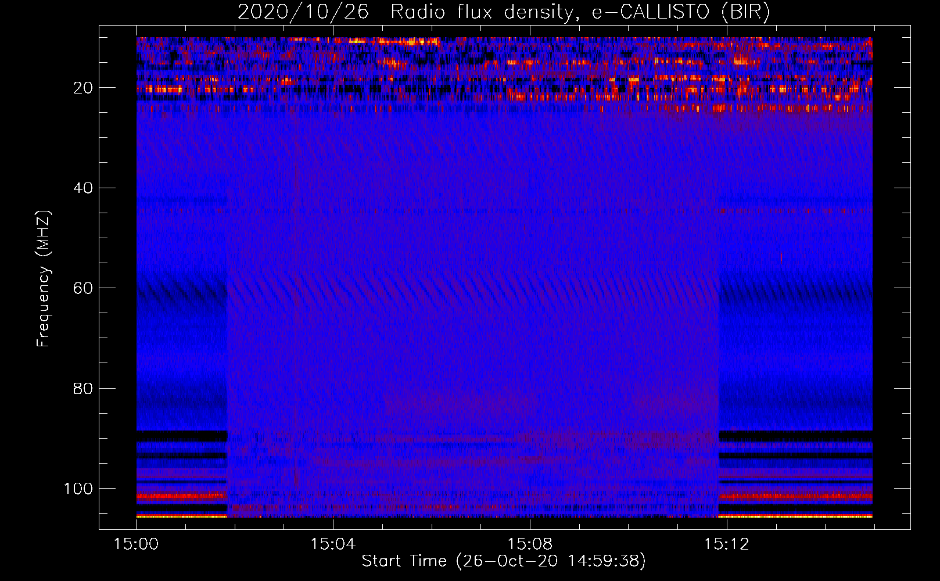This screenshot has width=940, height=581.
Task: Click the 80 MHz frequency tick label
Action: (83, 389)
